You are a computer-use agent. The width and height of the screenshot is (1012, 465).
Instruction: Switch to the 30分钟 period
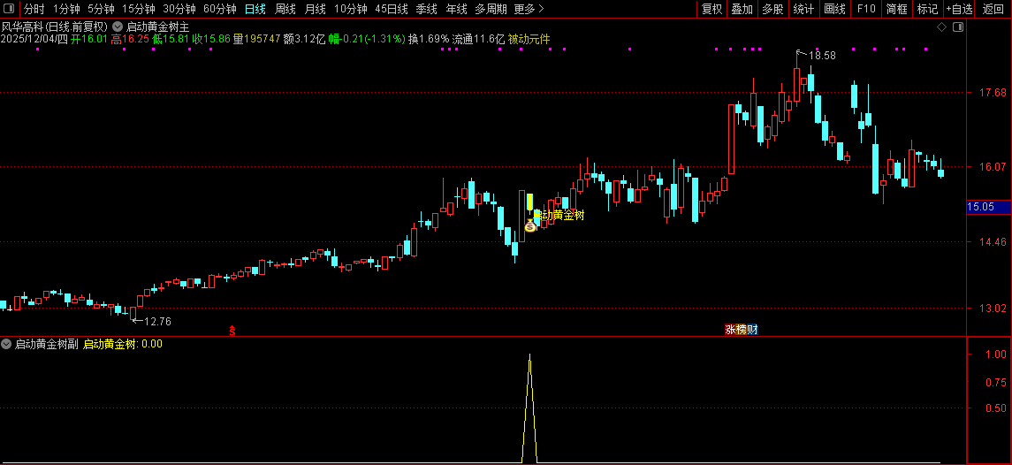pos(179,9)
